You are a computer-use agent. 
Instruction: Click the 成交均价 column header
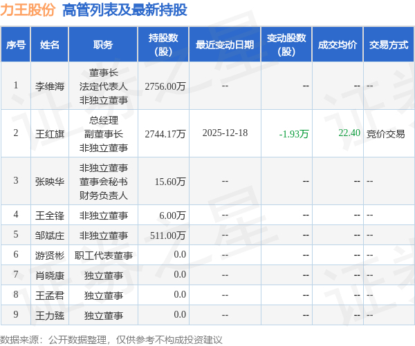[338, 44]
